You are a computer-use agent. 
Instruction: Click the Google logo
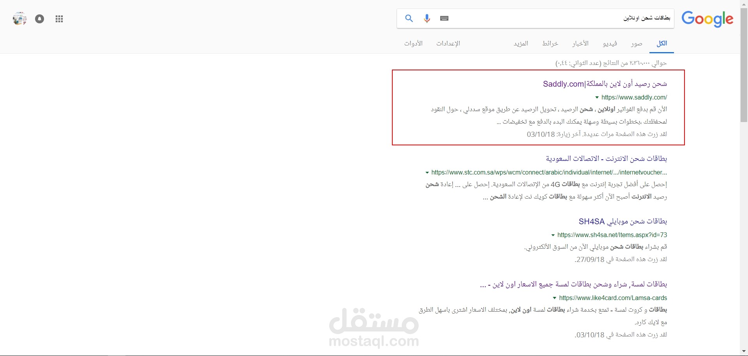707,19
